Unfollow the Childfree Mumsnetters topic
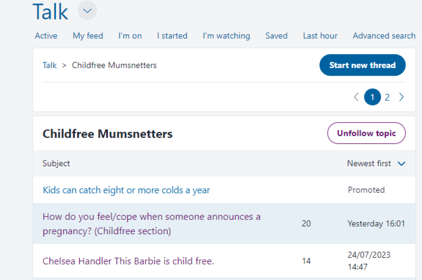422x280 pixels. [x=366, y=133]
